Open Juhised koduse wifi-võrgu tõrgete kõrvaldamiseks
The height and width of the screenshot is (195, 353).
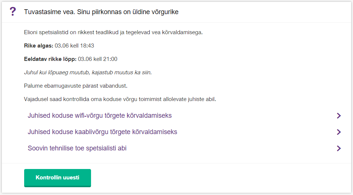pyautogui.click(x=100, y=116)
